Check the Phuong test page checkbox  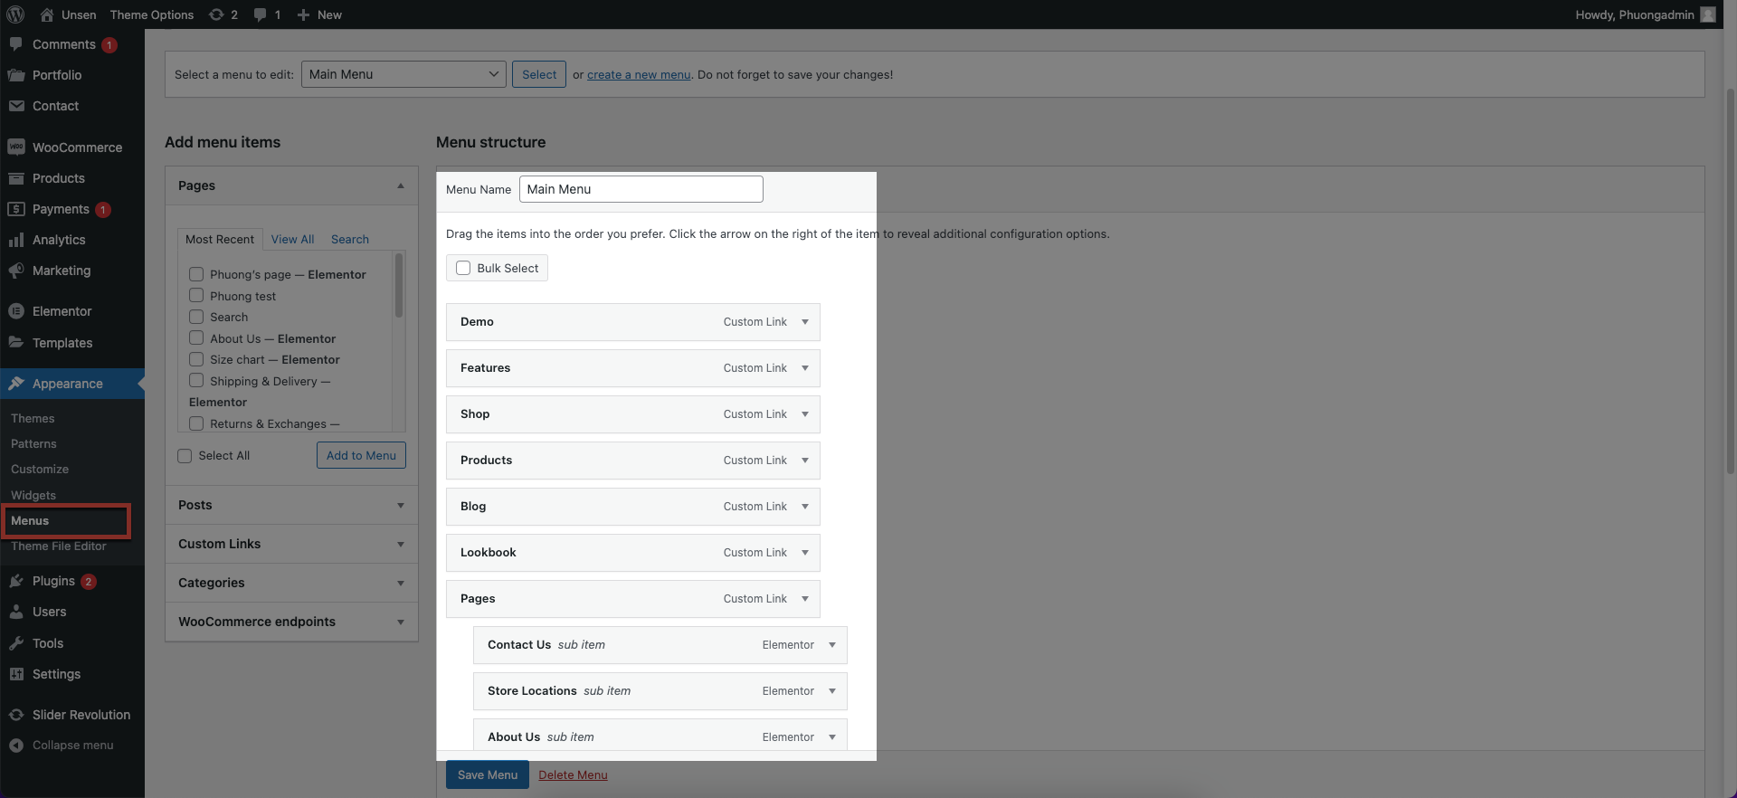[x=196, y=295]
